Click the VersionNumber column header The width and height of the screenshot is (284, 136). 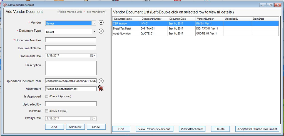[209, 19]
